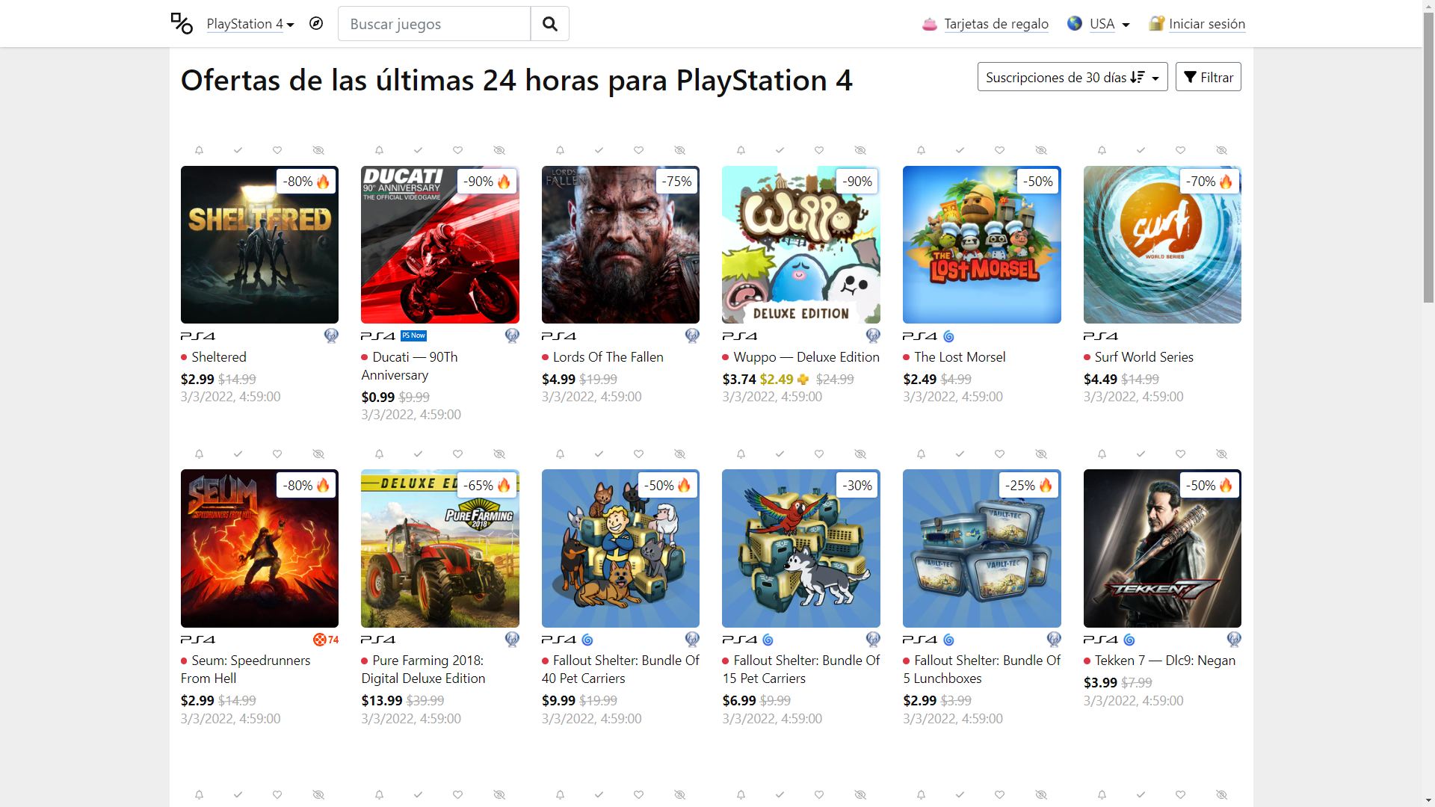This screenshot has width=1435, height=807.
Task: Click the Metacritic 74 score badge for Seum
Action: pos(326,640)
